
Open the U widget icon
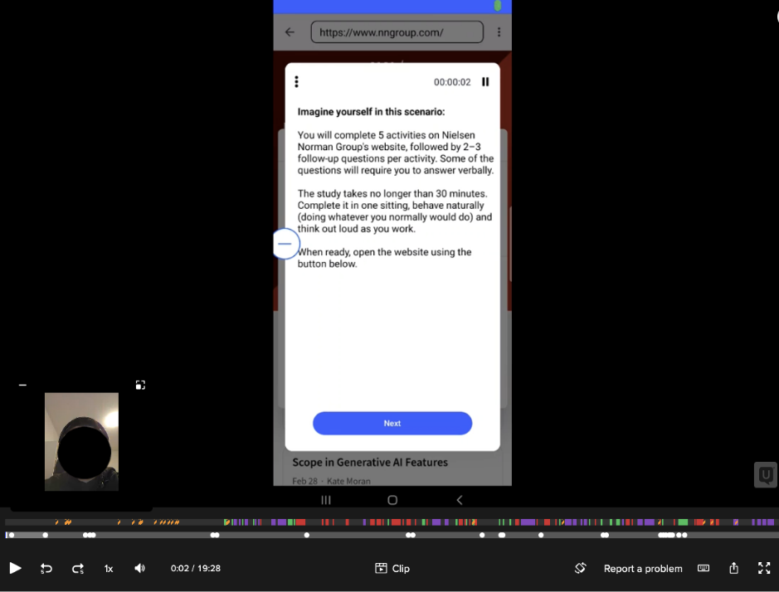click(766, 475)
